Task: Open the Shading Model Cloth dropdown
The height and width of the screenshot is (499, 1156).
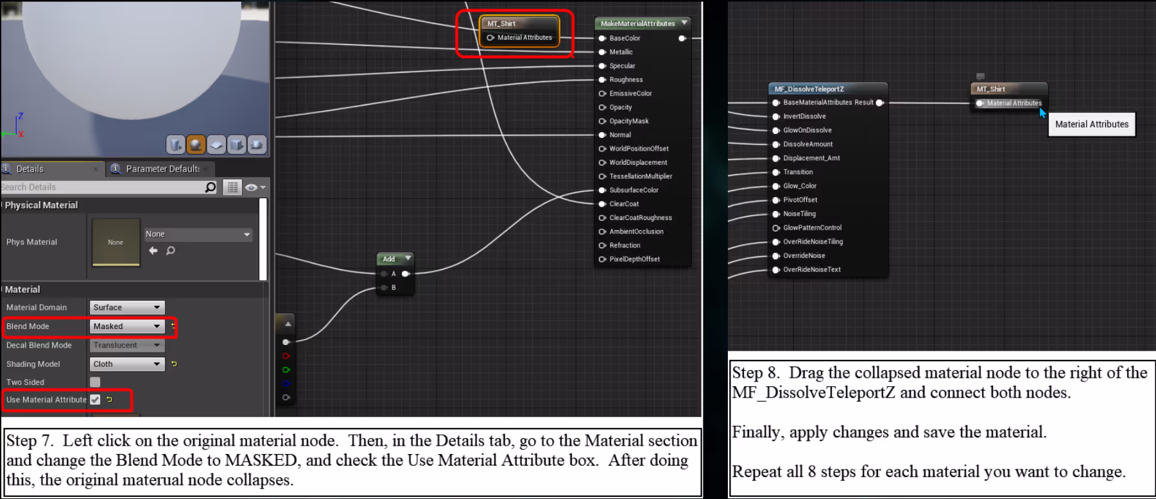Action: (127, 364)
